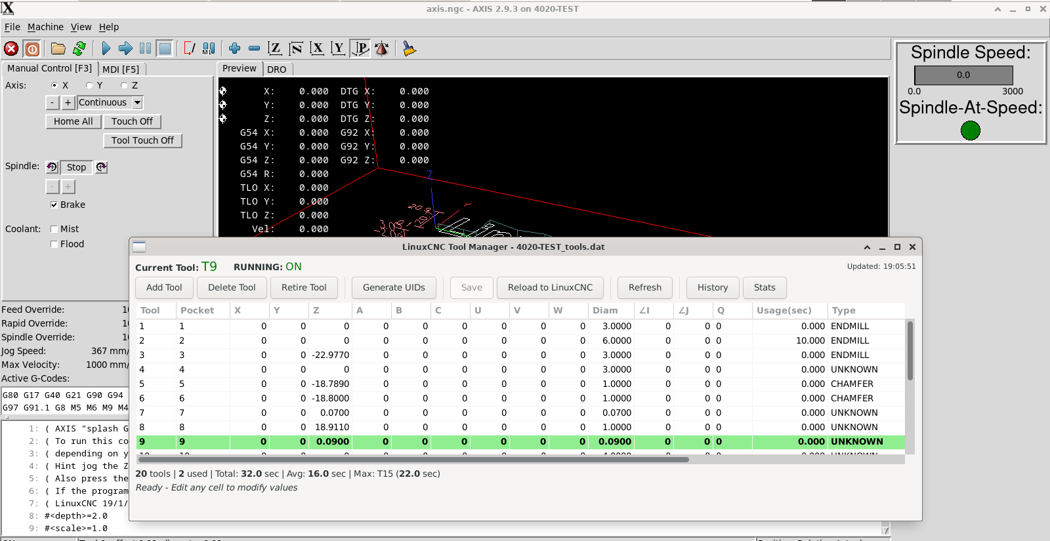Switch to the DRO tab

(276, 69)
